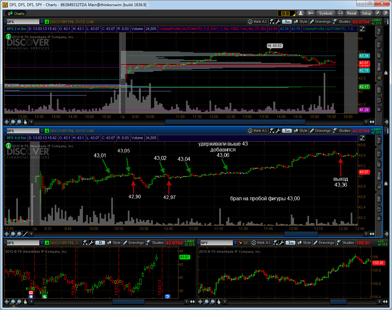Expand the DFS symbol dropdown in top chart
The image size is (392, 310).
click(x=42, y=22)
